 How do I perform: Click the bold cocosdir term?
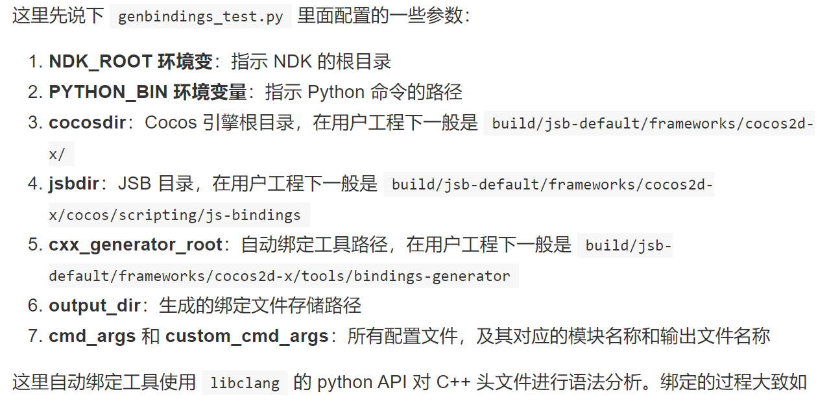point(87,123)
